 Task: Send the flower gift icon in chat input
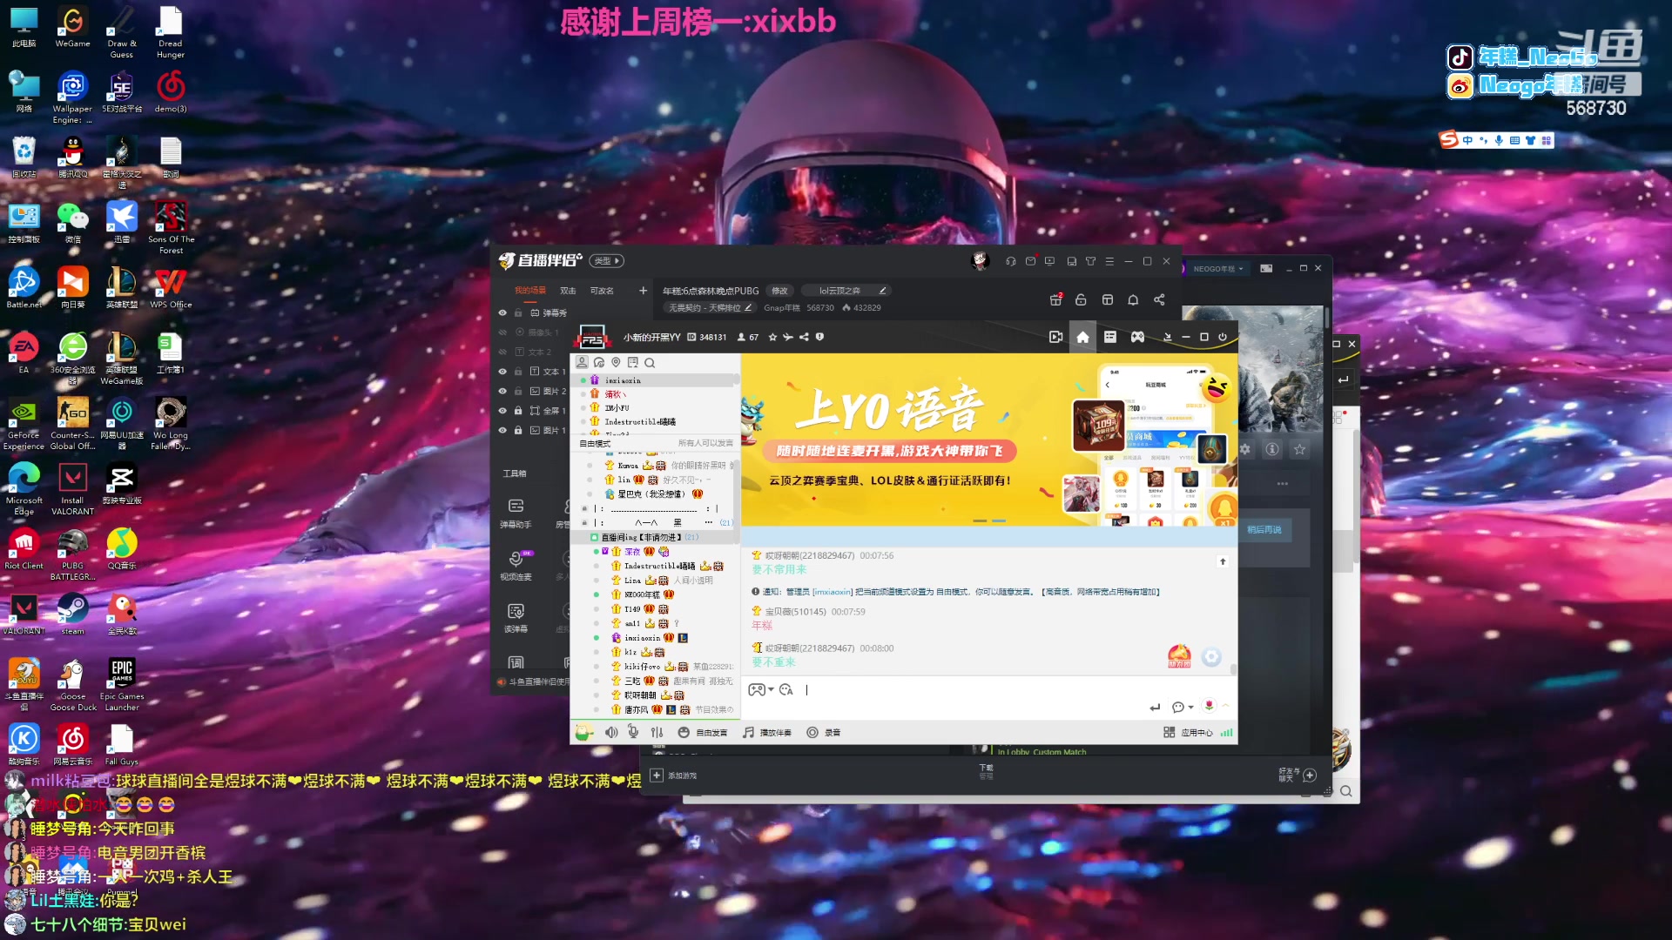[x=1209, y=706]
